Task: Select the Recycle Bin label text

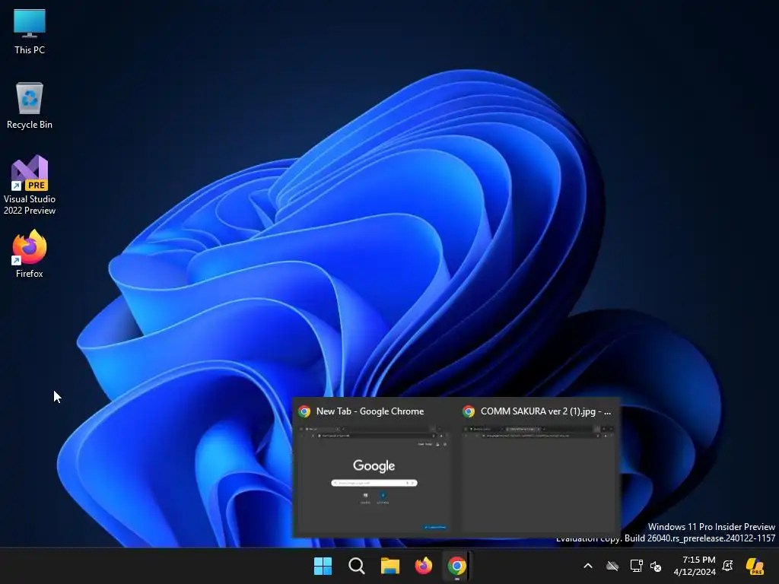Action: click(30, 124)
